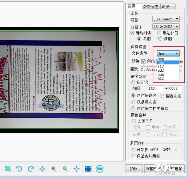This screenshot has width=188, height=178.
Task: Select the 以条码命名 radio button
Action: pos(133,102)
